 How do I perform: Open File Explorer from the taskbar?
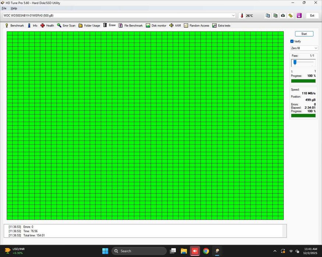pyautogui.click(x=184, y=251)
